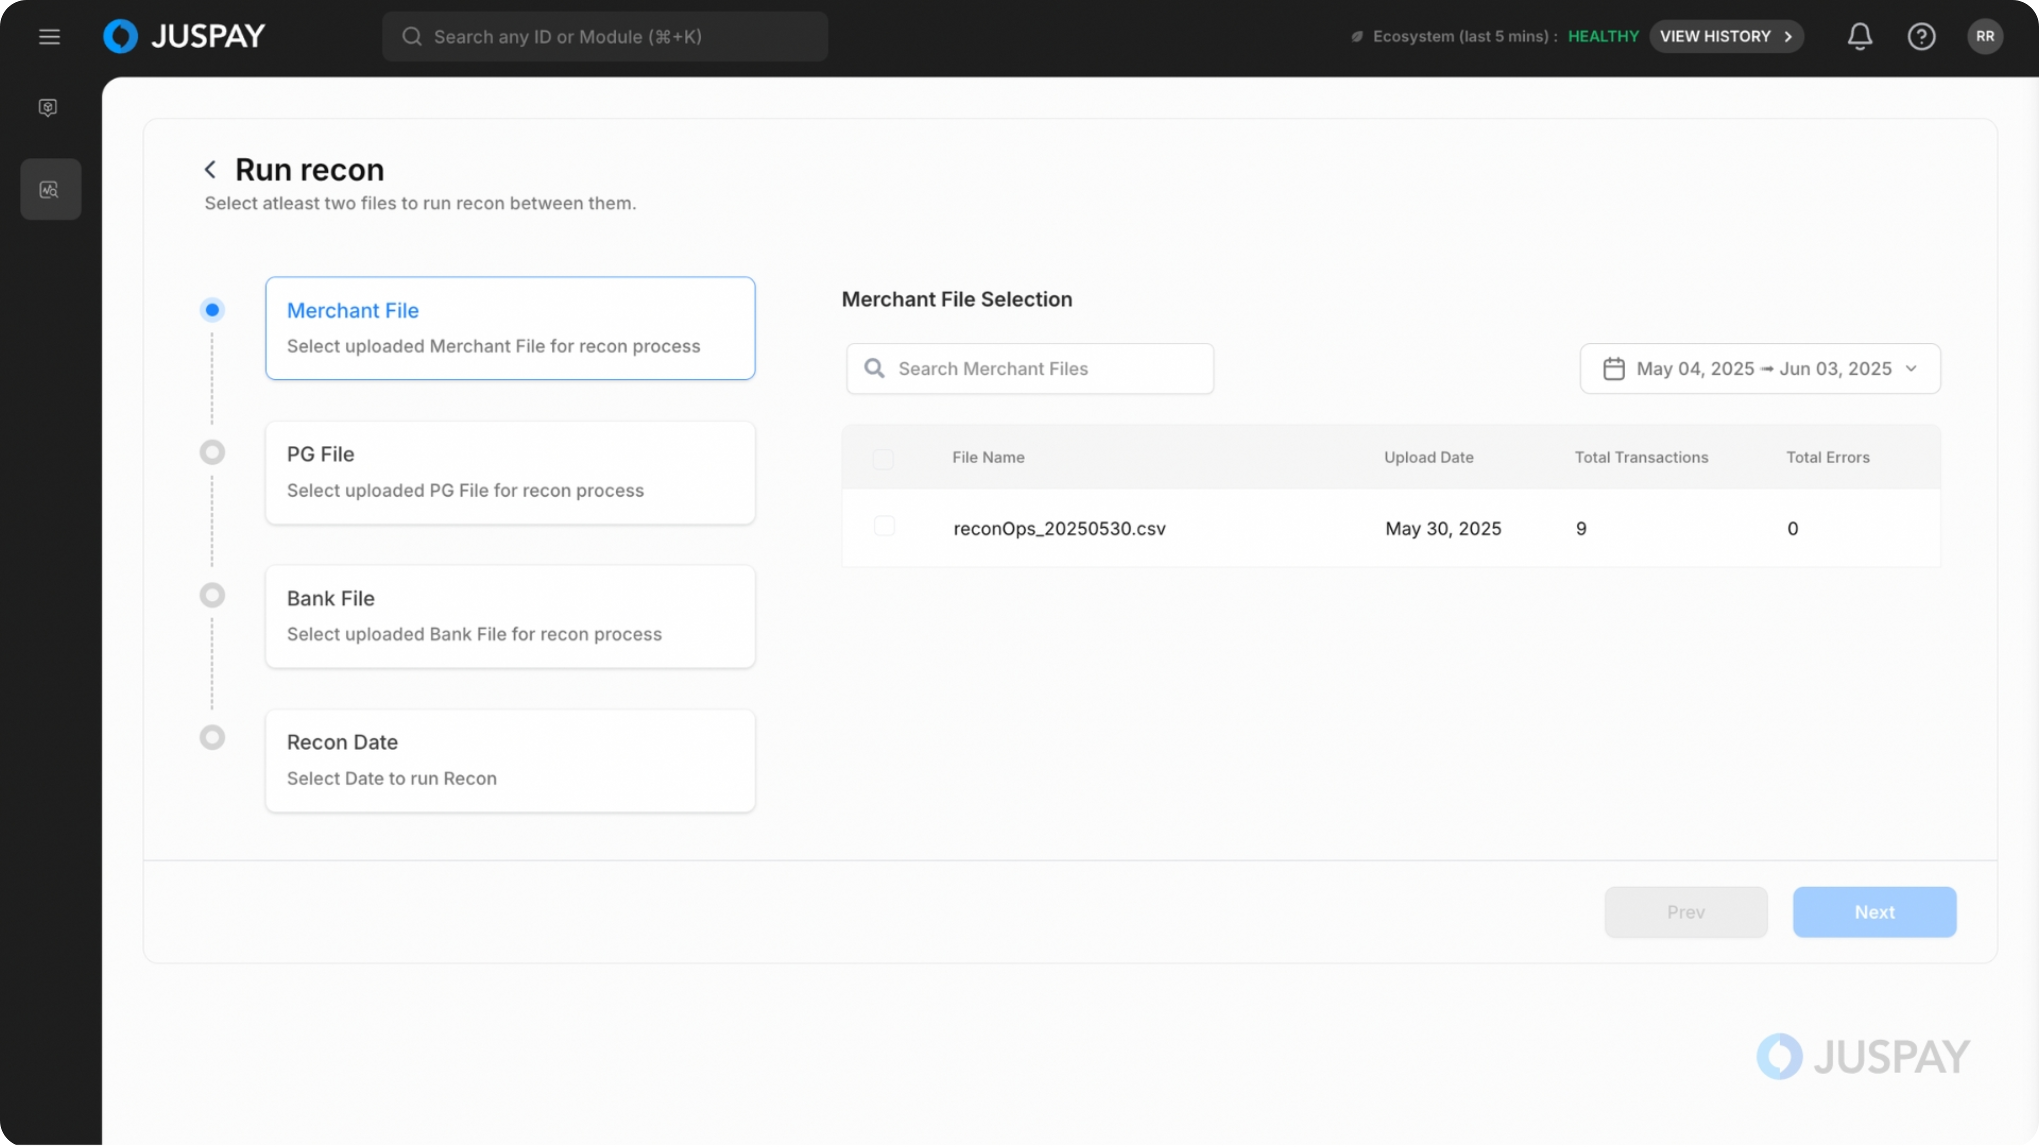
Task: Expand the date range dropdown chevron
Action: 1912,369
